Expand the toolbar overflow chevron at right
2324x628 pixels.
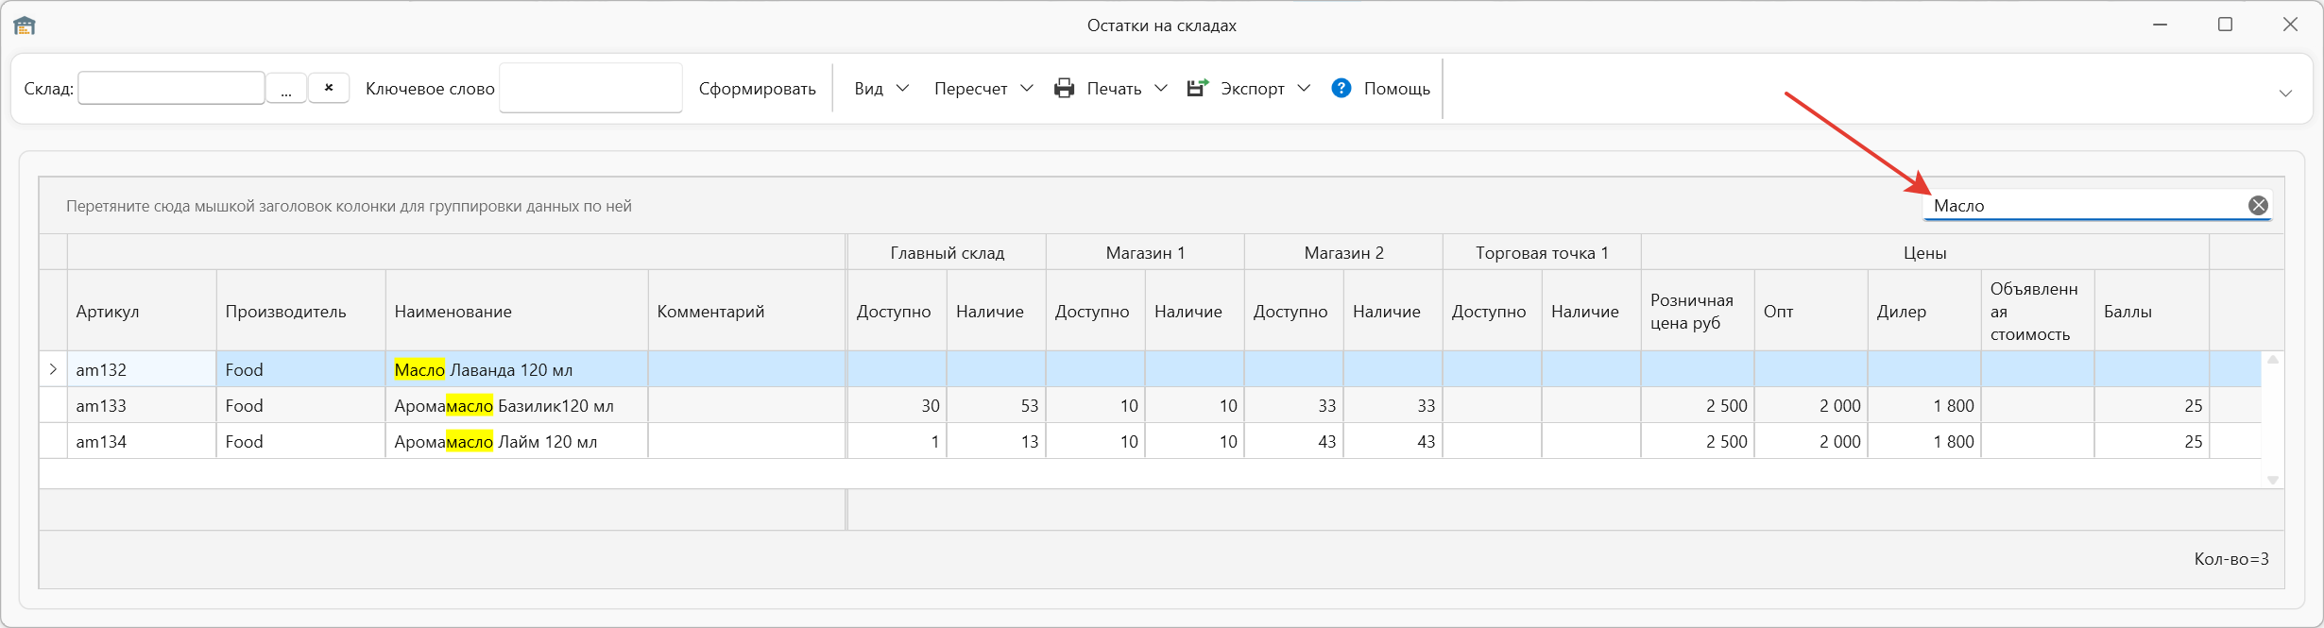pos(2285,93)
